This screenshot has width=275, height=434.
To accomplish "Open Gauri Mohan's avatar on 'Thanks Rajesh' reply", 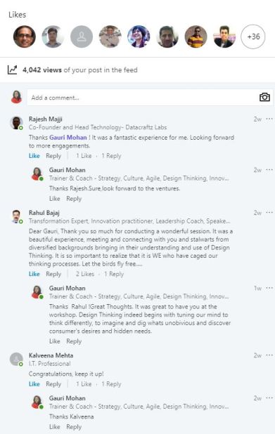I will coord(37,174).
